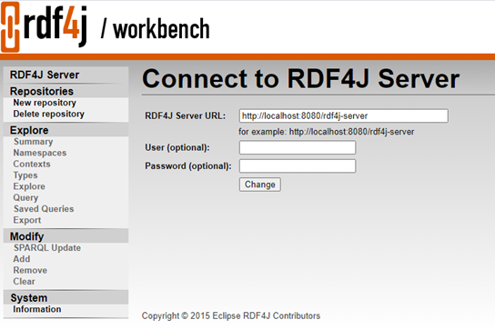Screen dimensions: 495x330
Task: Open New repository page
Action: pyautogui.click(x=45, y=103)
